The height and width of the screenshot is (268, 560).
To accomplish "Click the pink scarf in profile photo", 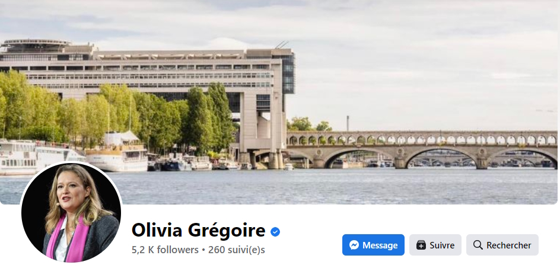I will 68,238.
